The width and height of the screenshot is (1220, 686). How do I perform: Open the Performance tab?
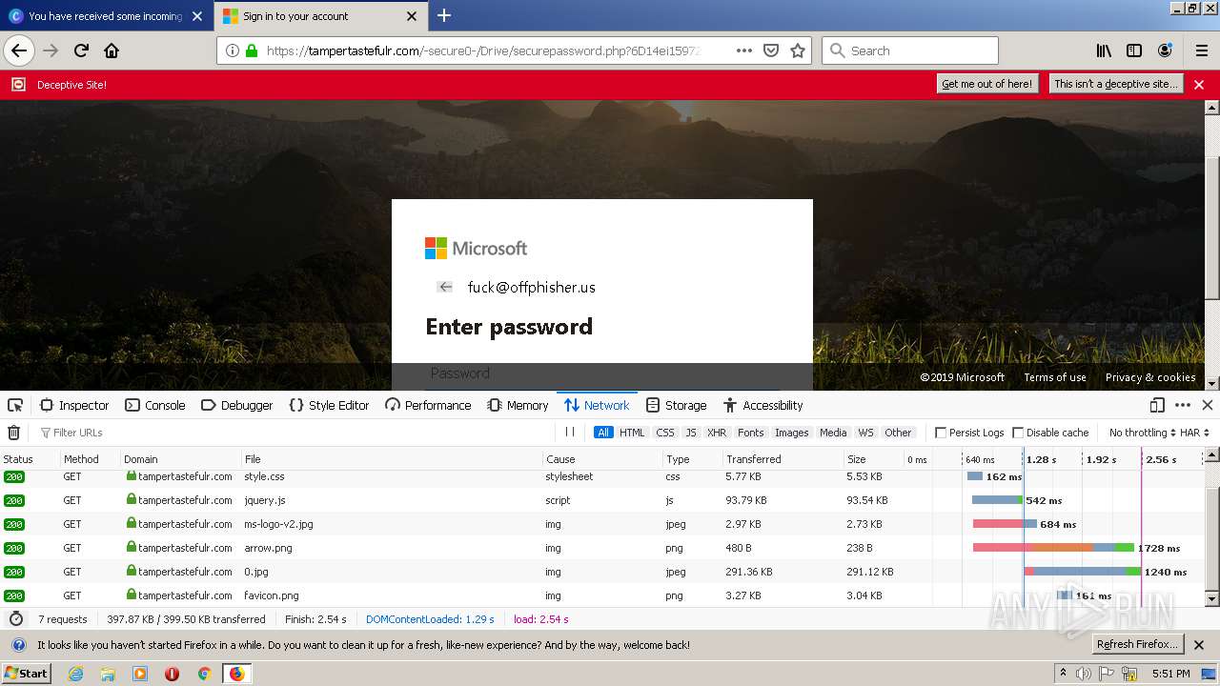pos(428,405)
